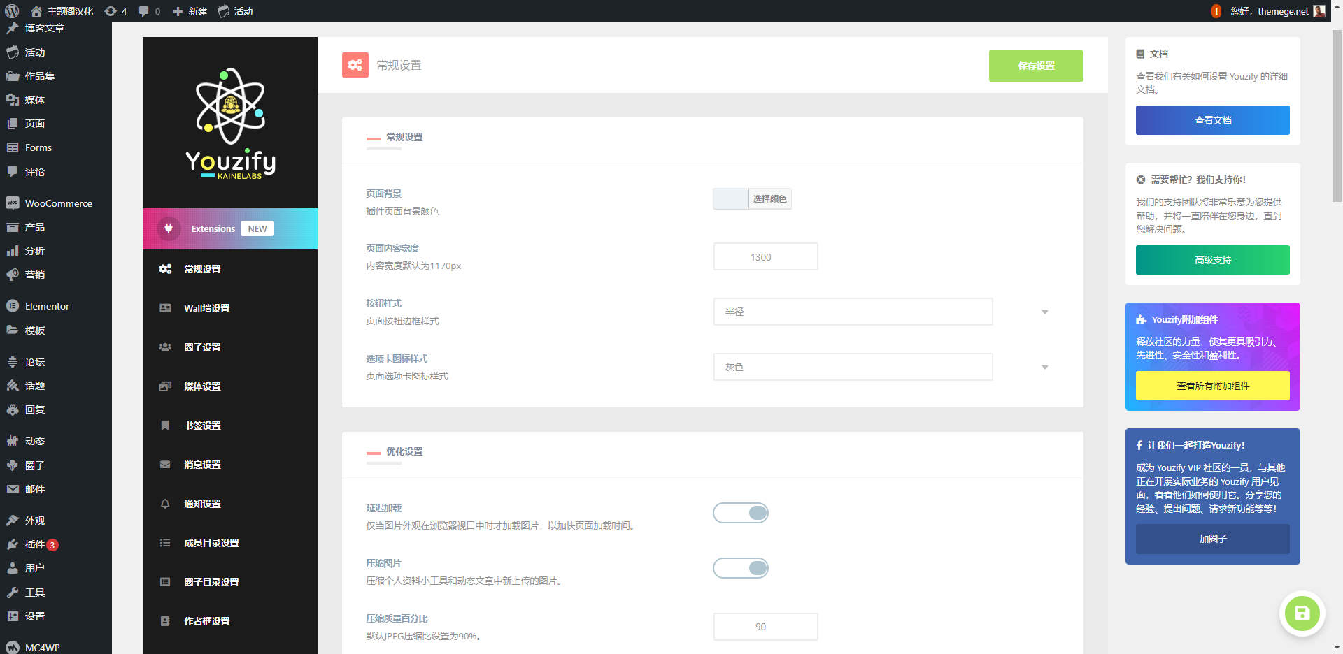Click the WordPress logo icon in admin bar
Screen dimensions: 1343x654
12,11
